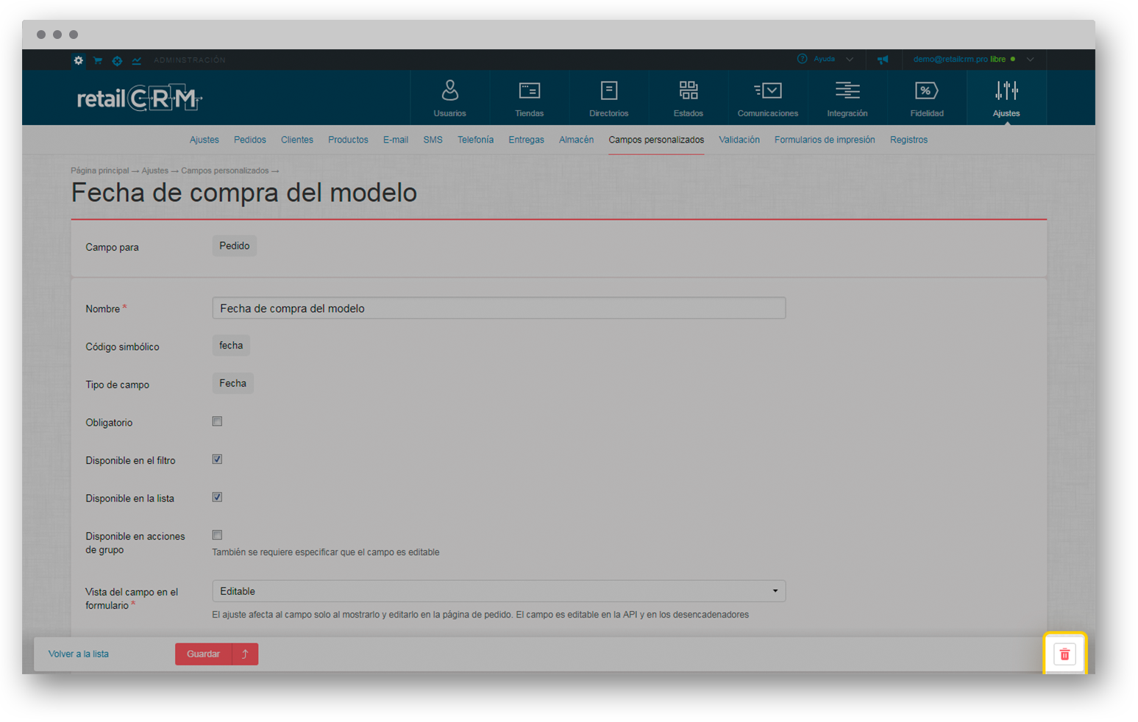The height and width of the screenshot is (722, 1138).
Task: Switch to the Ajustes sub-tab
Action: coord(205,140)
